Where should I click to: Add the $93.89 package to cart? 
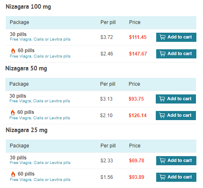176,177
